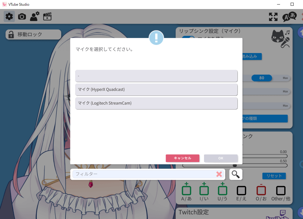Screen dimensions: 303x219
Task: Select マイク (Logitech StreamCam)
Action: pyautogui.click(x=156, y=103)
